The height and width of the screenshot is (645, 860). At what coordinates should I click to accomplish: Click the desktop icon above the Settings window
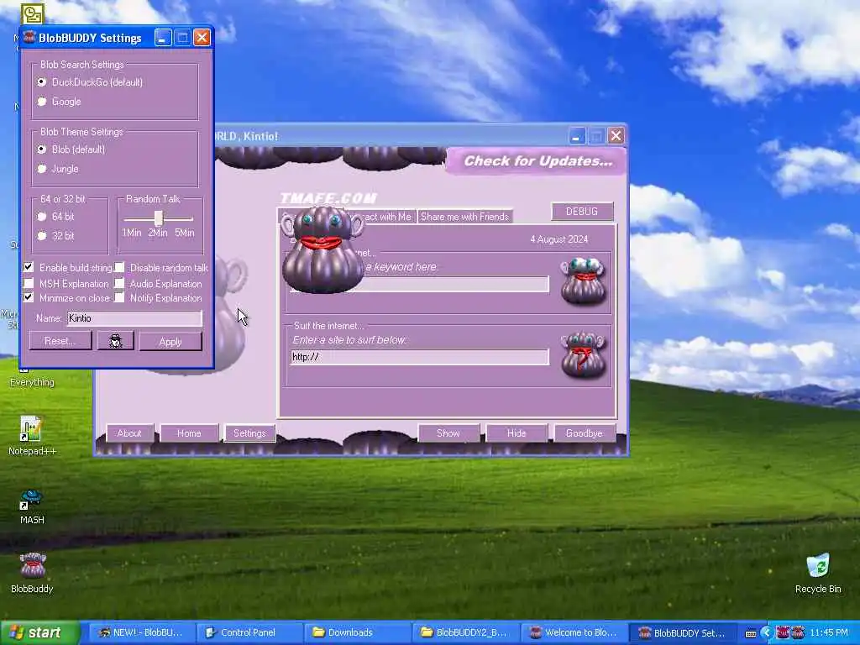click(x=32, y=13)
